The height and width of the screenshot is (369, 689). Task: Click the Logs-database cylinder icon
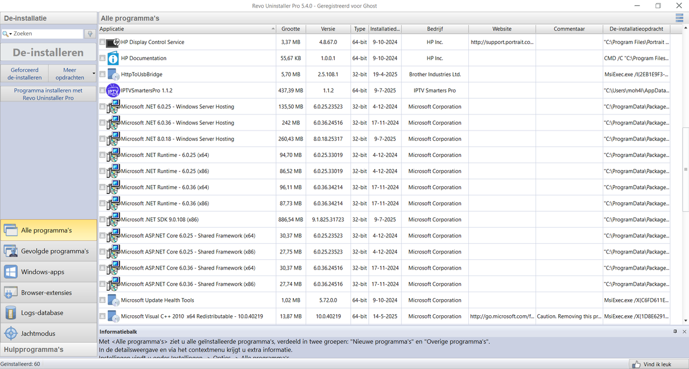click(x=11, y=313)
